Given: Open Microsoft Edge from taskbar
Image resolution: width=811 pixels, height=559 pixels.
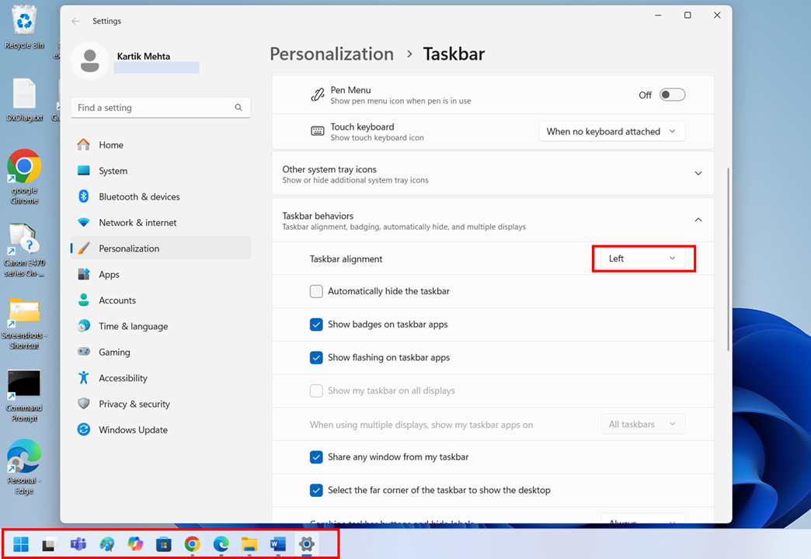Looking at the screenshot, I should 221,544.
